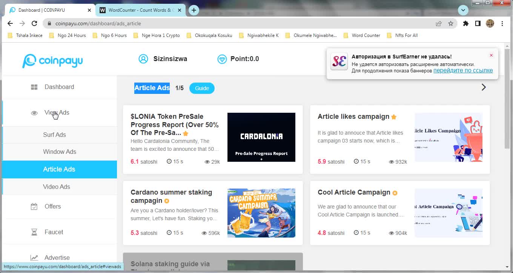Click the 1/5 page counter
This screenshot has height=273, width=513.
[x=180, y=88]
